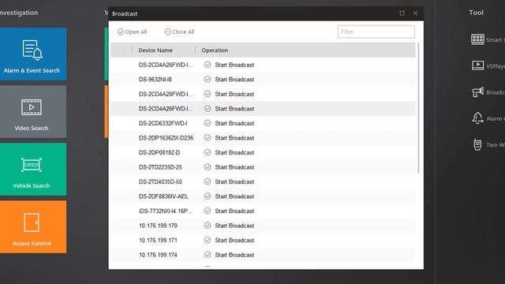
Task: Select device name iDS-7732NXI-I4 16P
Action: 166,211
